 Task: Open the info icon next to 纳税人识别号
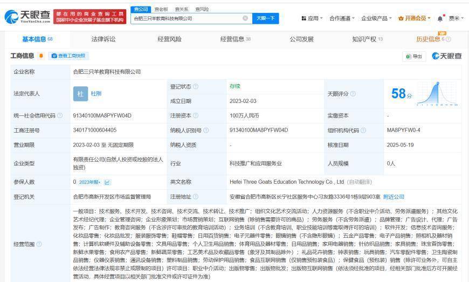pos(206,130)
